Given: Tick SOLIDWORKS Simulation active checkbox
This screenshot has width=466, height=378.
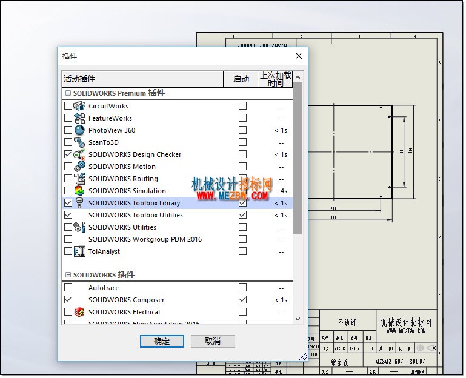Looking at the screenshot, I should click(68, 191).
